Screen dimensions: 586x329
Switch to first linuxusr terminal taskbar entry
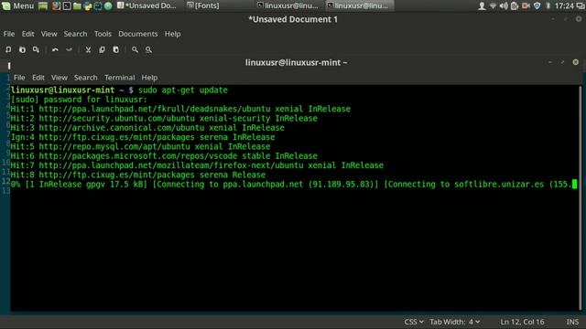tap(288, 5)
